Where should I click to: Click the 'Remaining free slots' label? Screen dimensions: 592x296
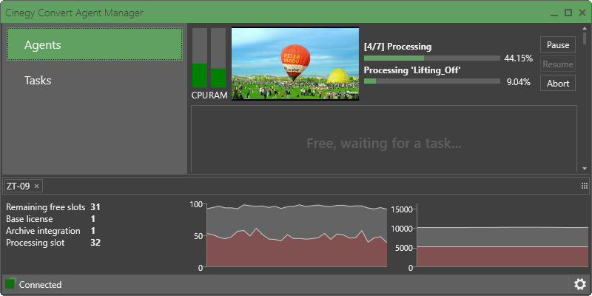click(47, 207)
